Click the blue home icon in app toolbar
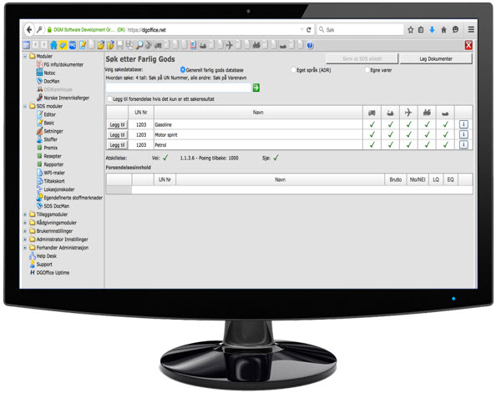 pyautogui.click(x=53, y=45)
